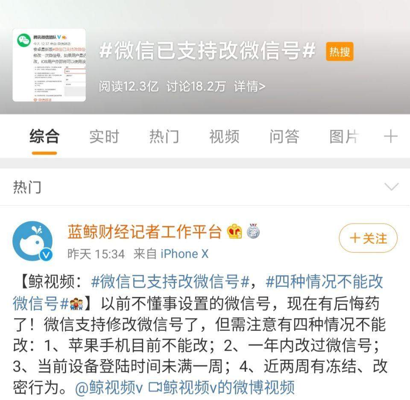410x400 pixels.
Task: Open the 问答 tab
Action: click(284, 137)
